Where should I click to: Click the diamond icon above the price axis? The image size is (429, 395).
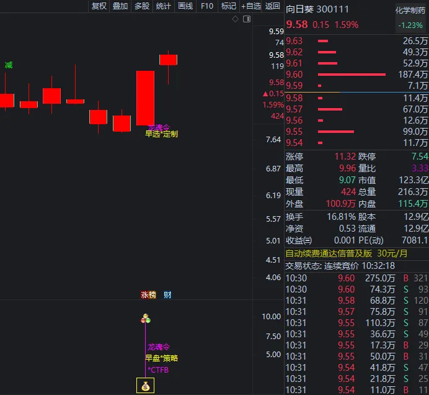(235, 19)
